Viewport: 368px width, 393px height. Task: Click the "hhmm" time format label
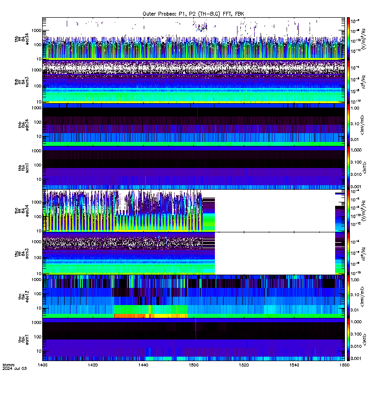click(x=8, y=365)
